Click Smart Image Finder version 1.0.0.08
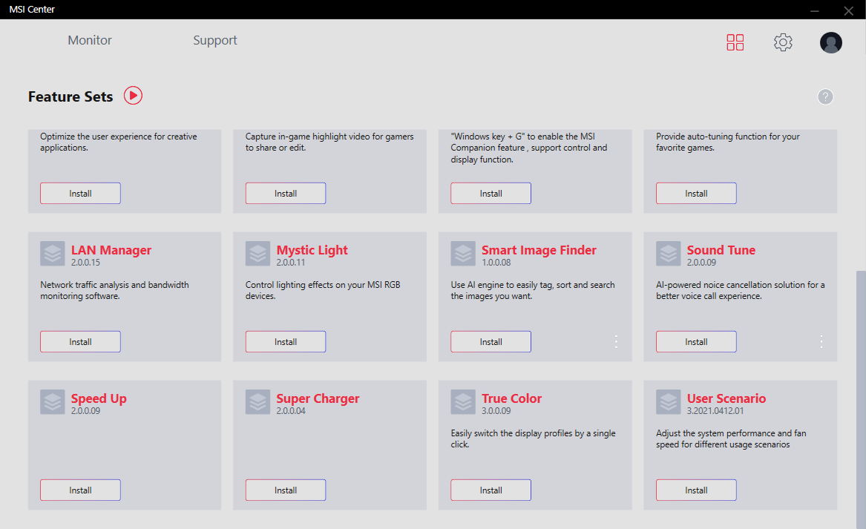 point(496,263)
